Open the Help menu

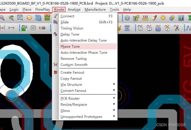pos(127,10)
